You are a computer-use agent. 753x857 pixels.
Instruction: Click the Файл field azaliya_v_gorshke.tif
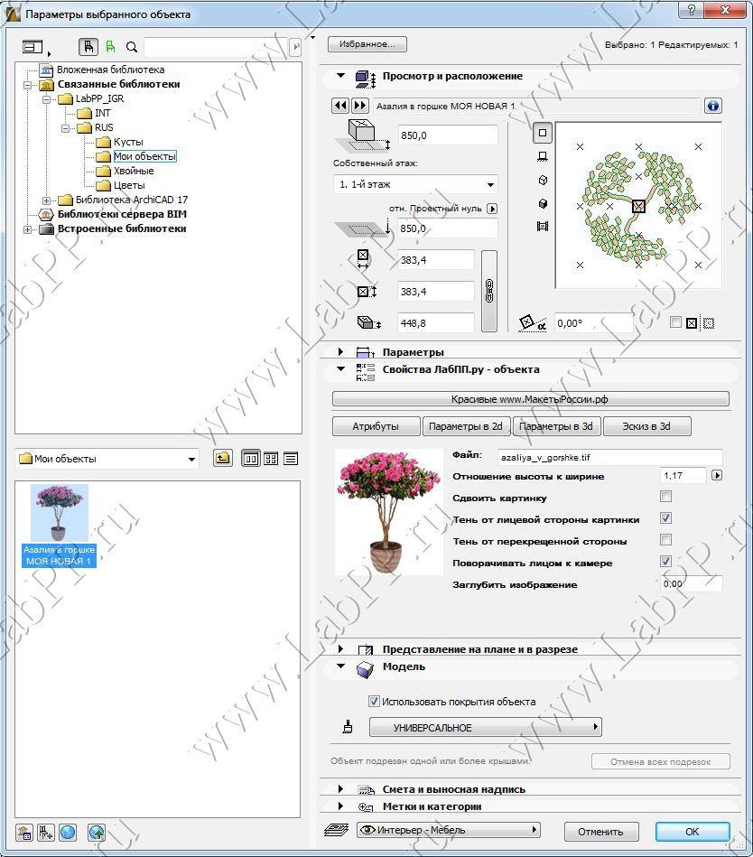[609, 458]
